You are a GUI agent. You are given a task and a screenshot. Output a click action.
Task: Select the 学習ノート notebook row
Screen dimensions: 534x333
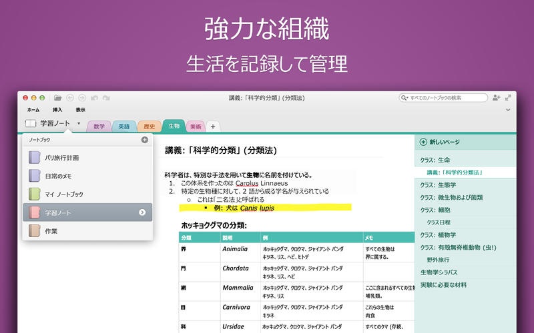87,212
